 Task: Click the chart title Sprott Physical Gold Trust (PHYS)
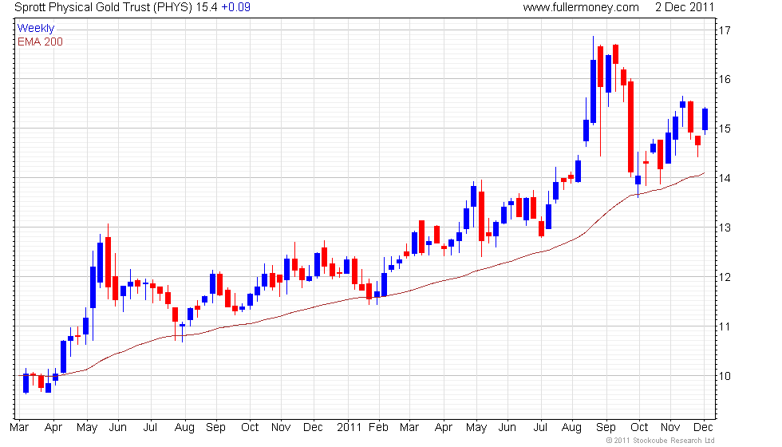(103, 7)
